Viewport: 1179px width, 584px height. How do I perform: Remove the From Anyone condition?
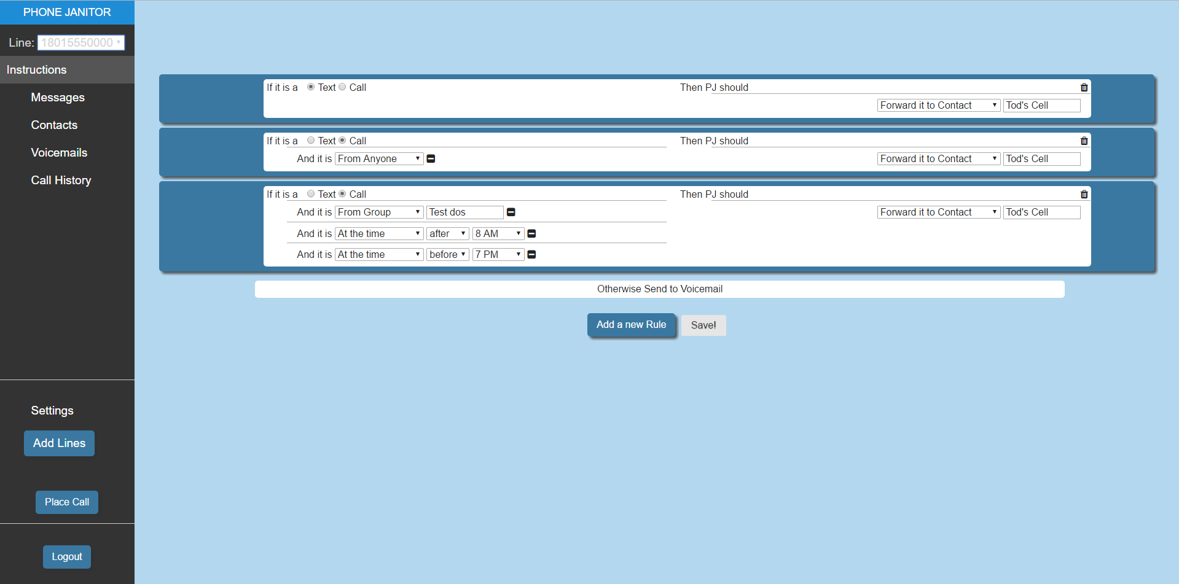[431, 159]
